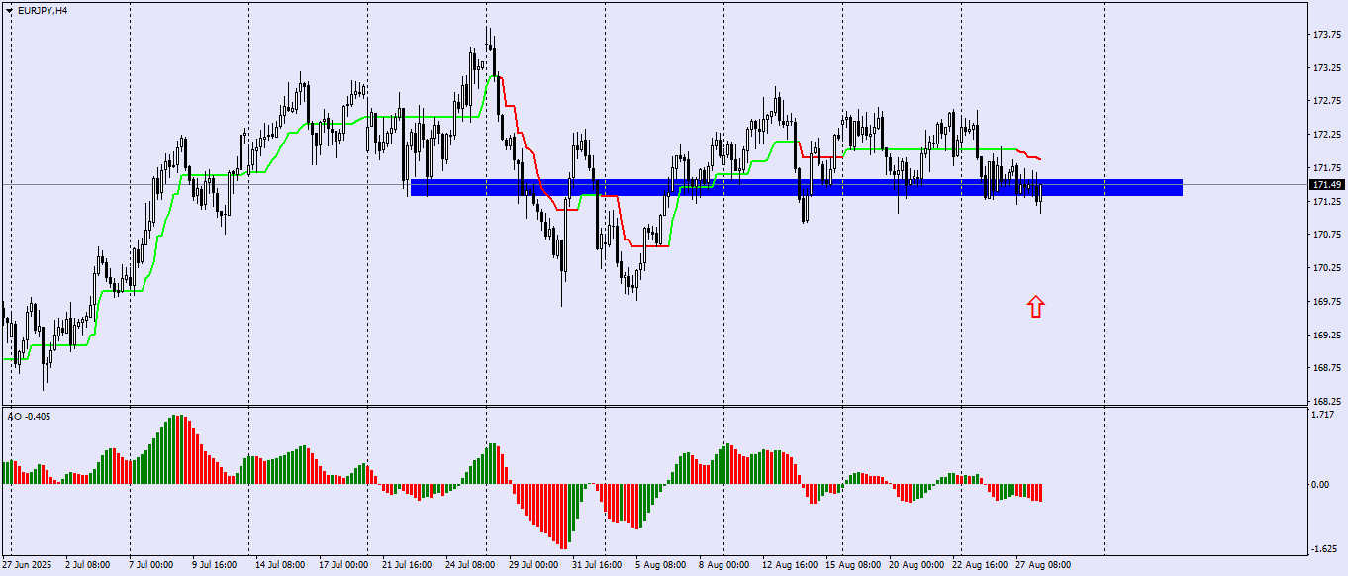Click the "27 Aug 08:00" time label

[x=1043, y=566]
